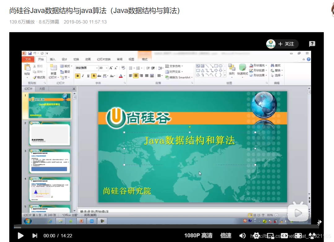Click the 文件 ribbon tab

pos(28,59)
